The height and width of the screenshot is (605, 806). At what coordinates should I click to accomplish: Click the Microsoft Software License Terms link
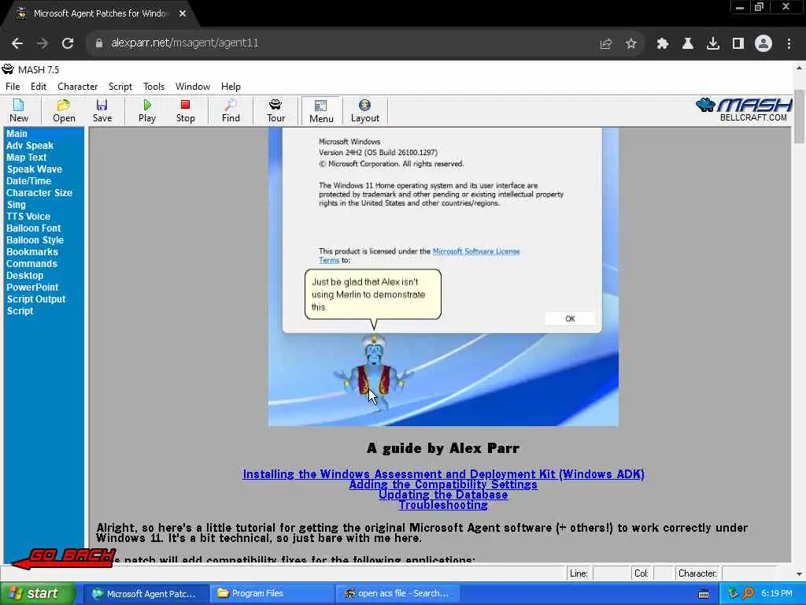[476, 251]
